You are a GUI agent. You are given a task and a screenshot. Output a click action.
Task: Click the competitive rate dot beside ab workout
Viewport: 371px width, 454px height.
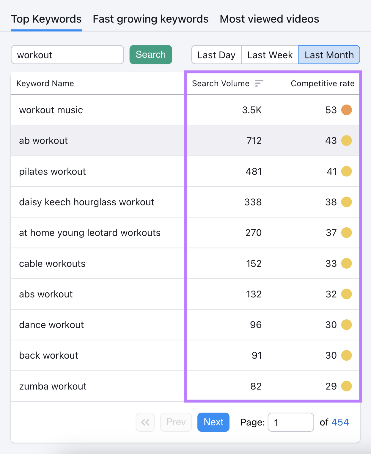point(347,141)
